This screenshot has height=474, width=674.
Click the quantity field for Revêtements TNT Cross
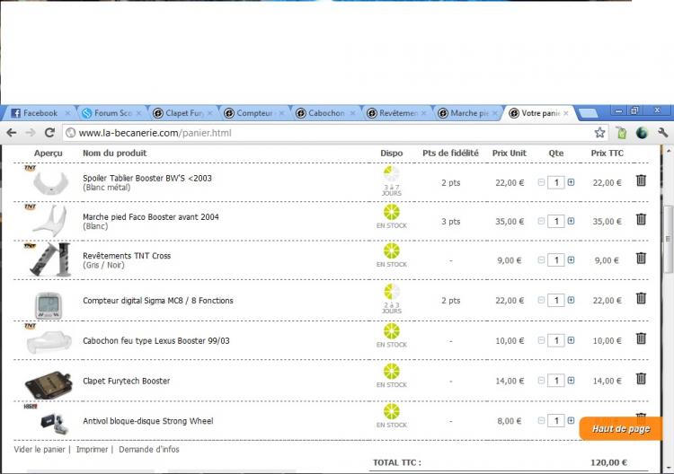pos(556,260)
